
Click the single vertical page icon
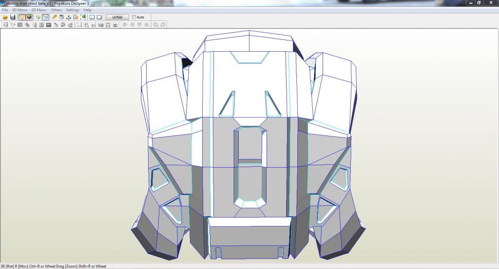point(35,25)
